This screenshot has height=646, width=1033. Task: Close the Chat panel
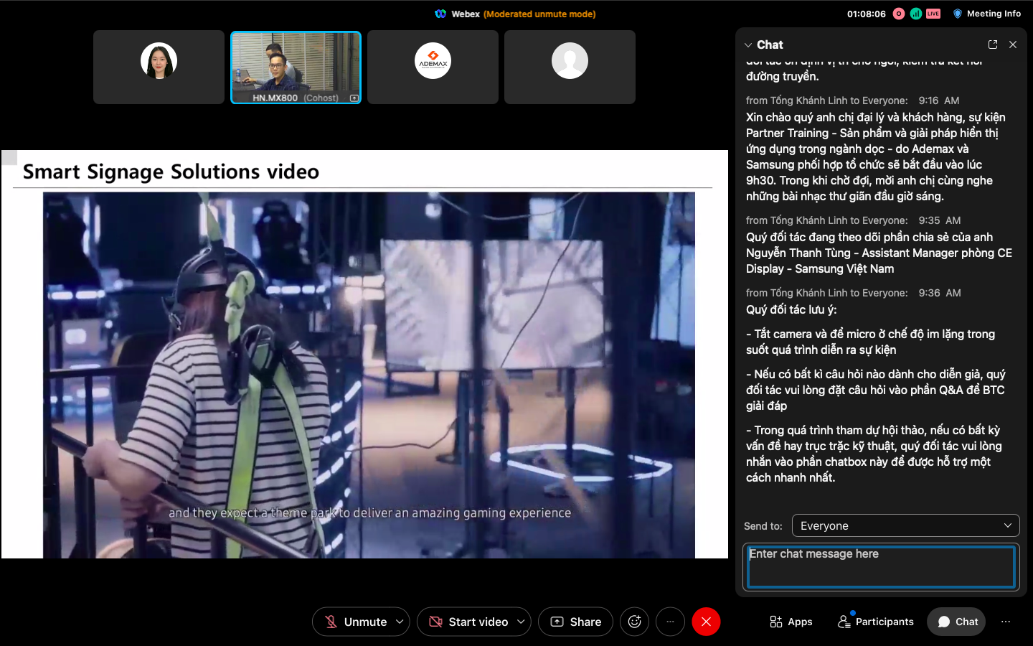1013,45
